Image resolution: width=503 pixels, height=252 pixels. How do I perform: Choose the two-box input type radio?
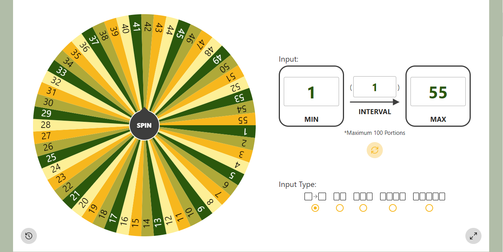(x=339, y=208)
